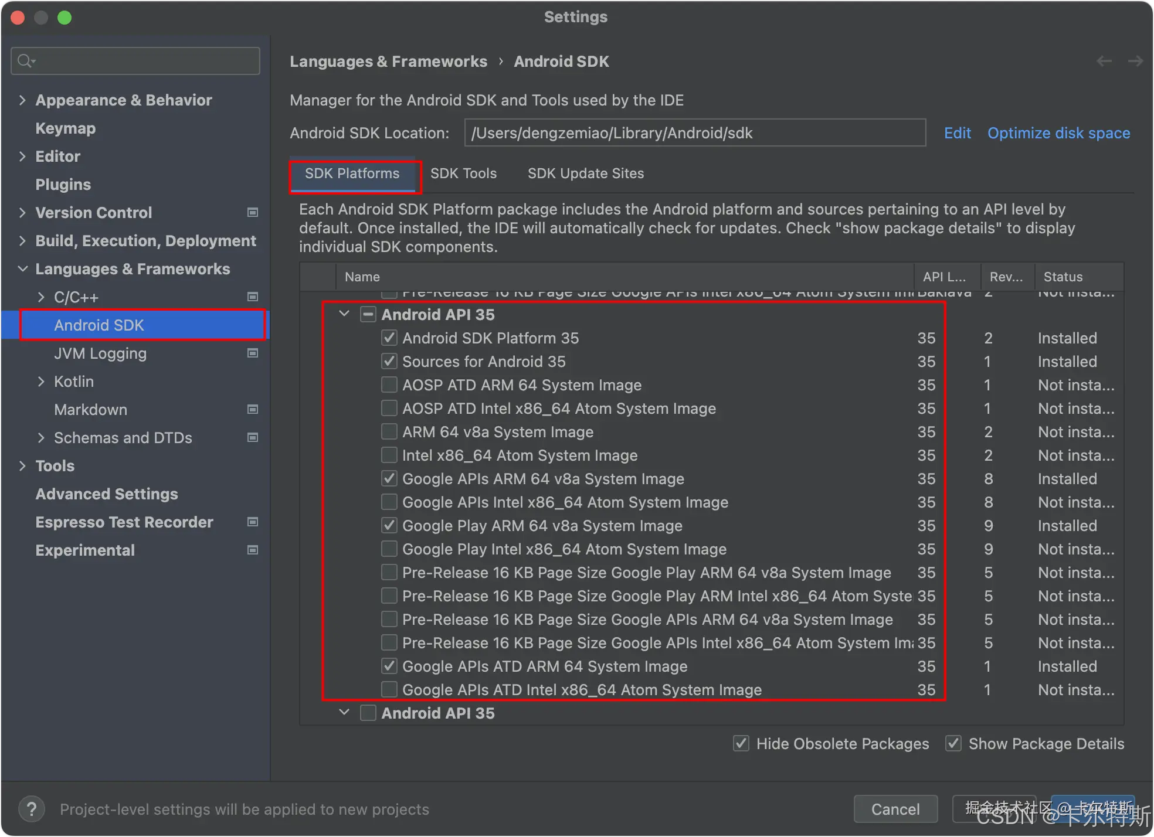
Task: Expand the Appearance & Behavior section
Action: pos(22,100)
